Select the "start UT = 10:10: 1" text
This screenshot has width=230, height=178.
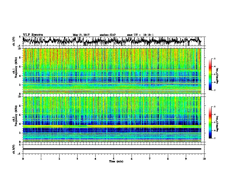tap(140, 35)
